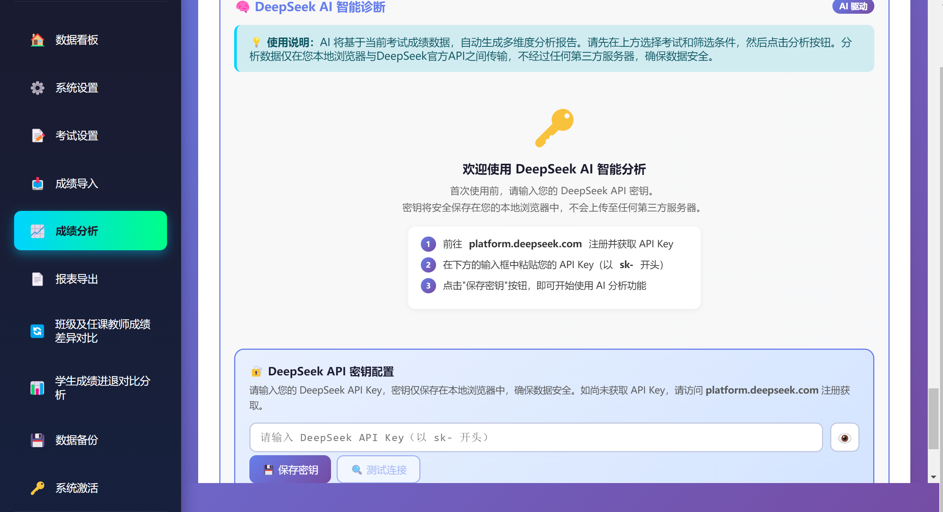Image resolution: width=943 pixels, height=512 pixels.
Task: Click the 测试连接 button
Action: [x=379, y=470]
